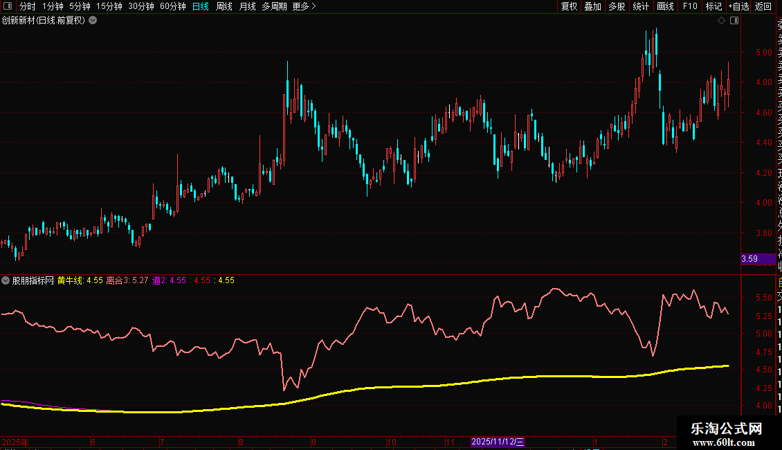This screenshot has width=782, height=450.
Task: Activate the 画线 drawing tools
Action: click(665, 6)
